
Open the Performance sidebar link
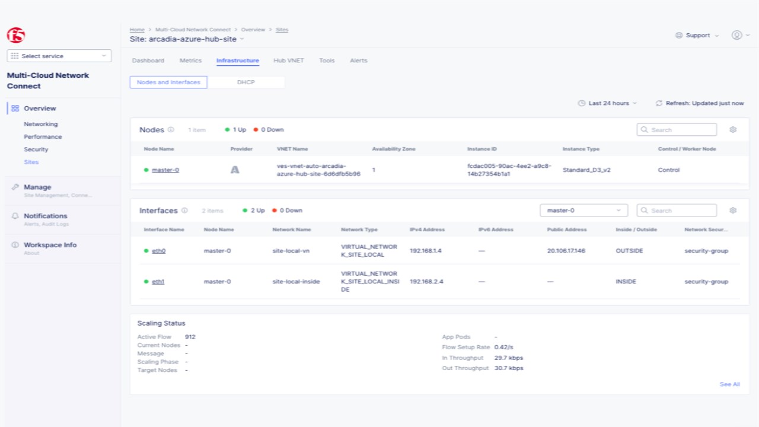[43, 137]
